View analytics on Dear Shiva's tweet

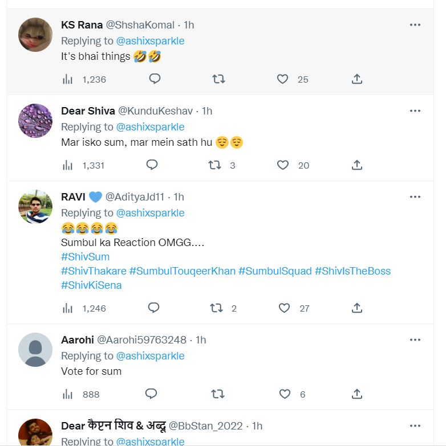[x=68, y=165]
